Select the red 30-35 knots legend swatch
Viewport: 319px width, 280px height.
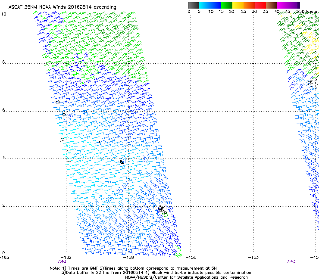260,5
